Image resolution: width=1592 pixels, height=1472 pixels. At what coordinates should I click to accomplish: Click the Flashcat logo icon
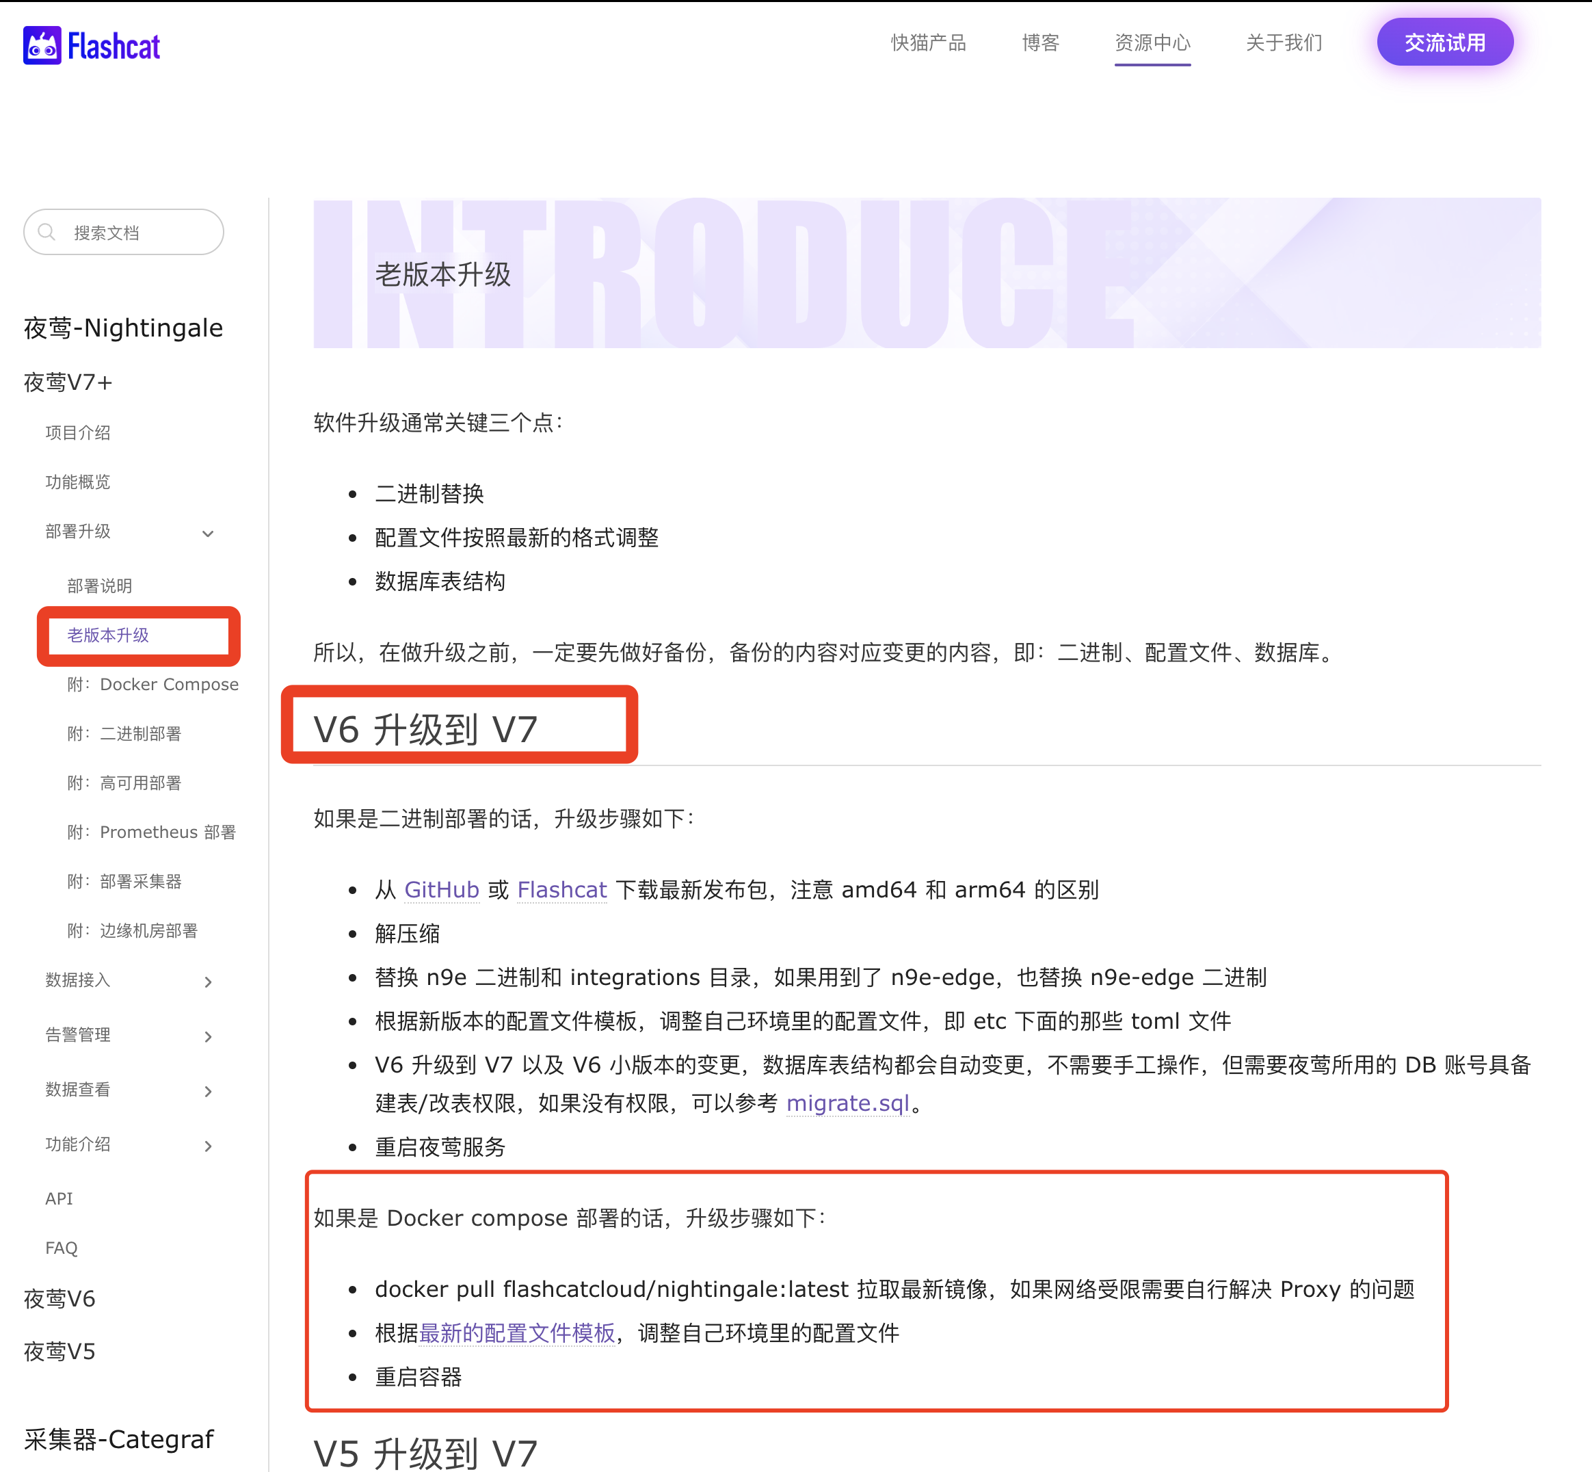pos(42,45)
